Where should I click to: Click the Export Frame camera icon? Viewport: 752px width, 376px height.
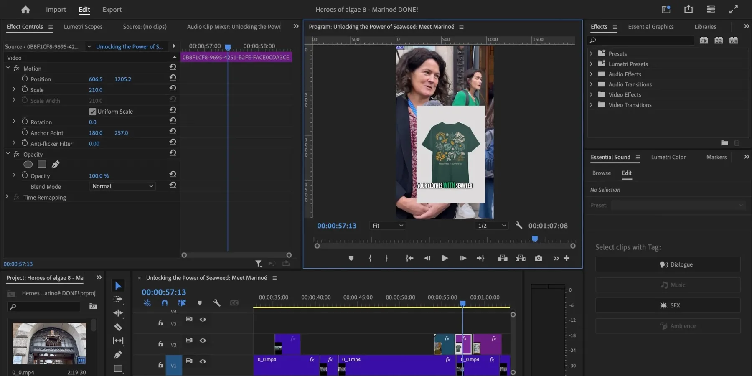click(539, 258)
